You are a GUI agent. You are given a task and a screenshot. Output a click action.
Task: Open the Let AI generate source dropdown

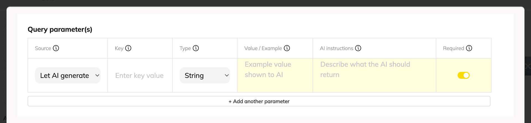(x=67, y=75)
